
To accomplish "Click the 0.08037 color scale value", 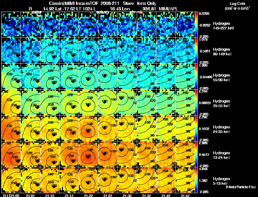I will (205, 103).
